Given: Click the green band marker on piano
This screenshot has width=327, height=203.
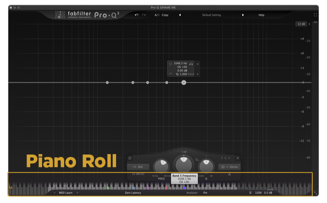Looking at the screenshot, I should pyautogui.click(x=108, y=188).
